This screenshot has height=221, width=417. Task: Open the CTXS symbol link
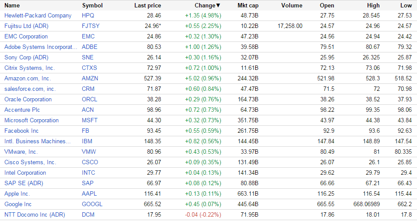click(x=89, y=68)
